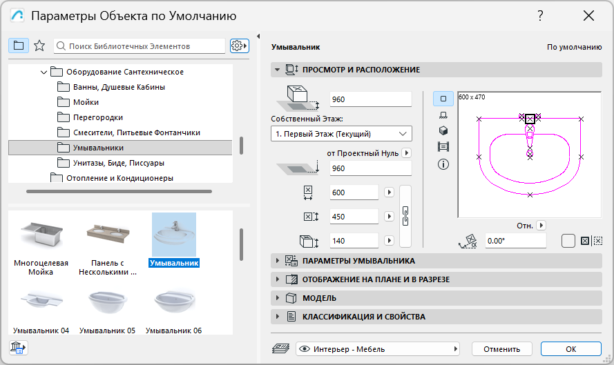Image resolution: width=614 pixels, height=365 pixels.
Task: Select the highlighted Умывальник thumbnail
Action: pos(174,240)
